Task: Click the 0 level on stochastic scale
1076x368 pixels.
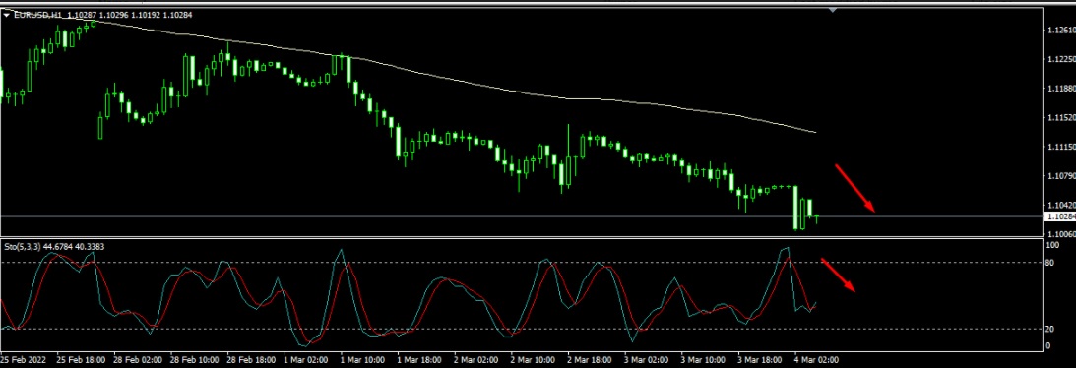Action: tap(1048, 345)
